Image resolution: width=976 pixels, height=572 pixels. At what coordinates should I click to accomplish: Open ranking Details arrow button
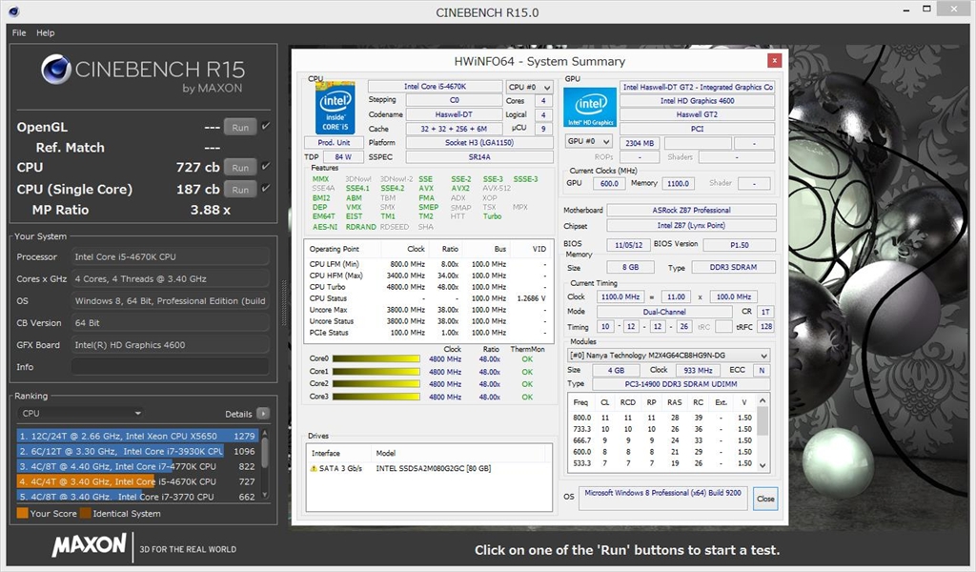coord(263,414)
